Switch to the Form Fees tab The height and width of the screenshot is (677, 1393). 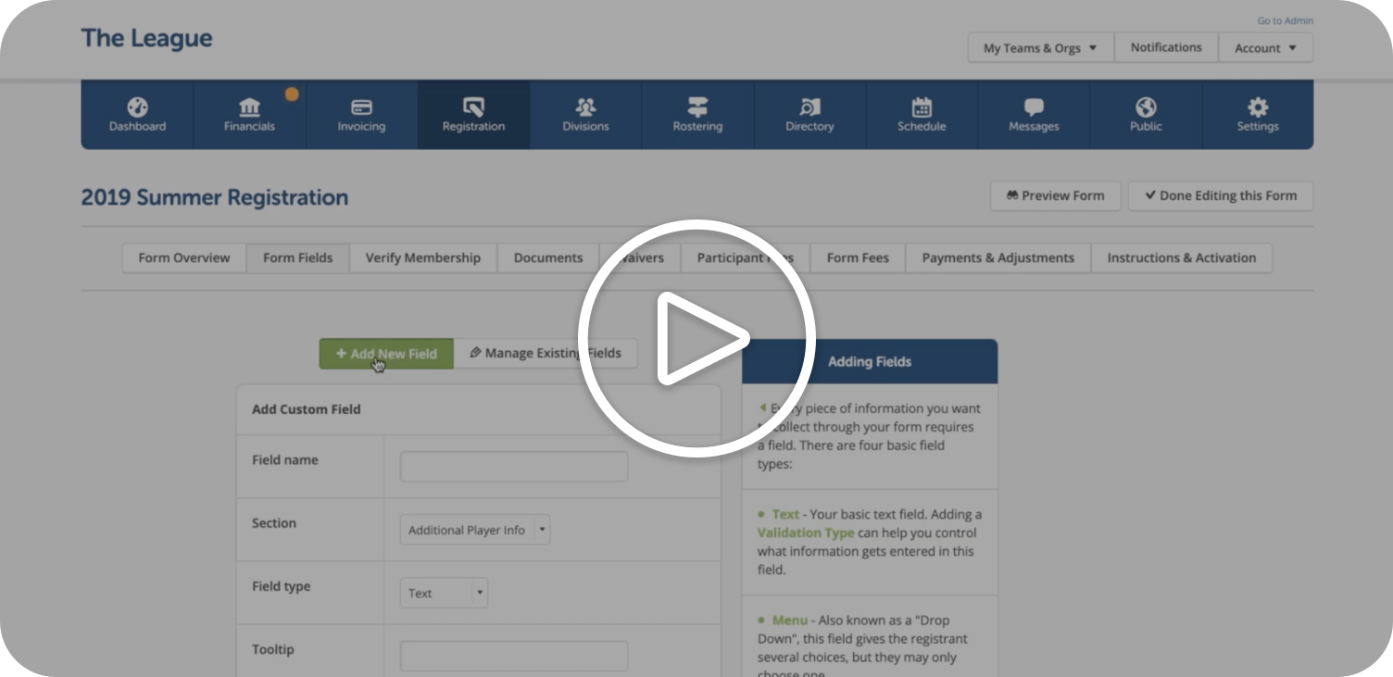[858, 258]
